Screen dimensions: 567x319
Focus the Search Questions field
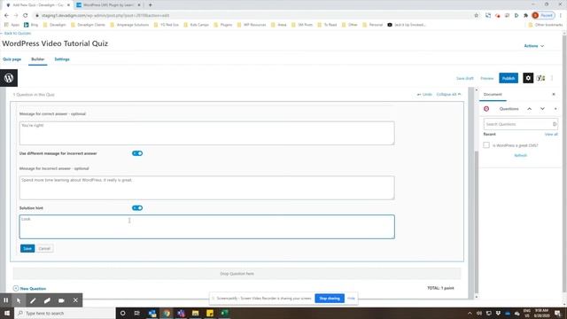click(520, 124)
